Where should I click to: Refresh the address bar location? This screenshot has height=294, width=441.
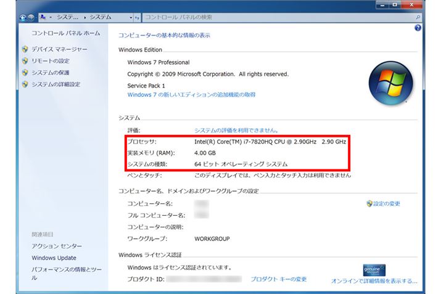137,18
